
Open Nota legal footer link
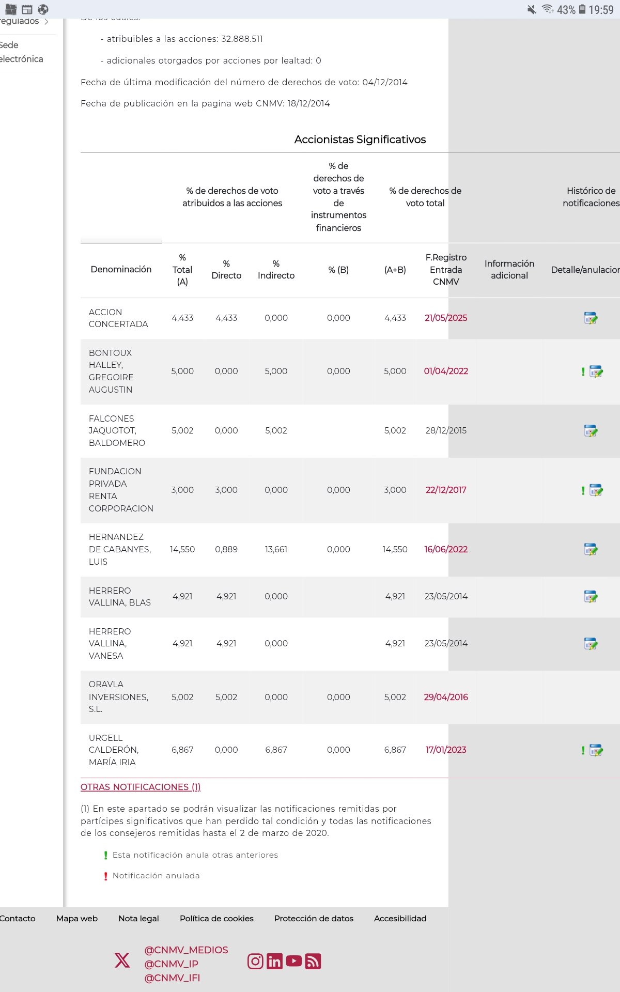click(x=138, y=918)
